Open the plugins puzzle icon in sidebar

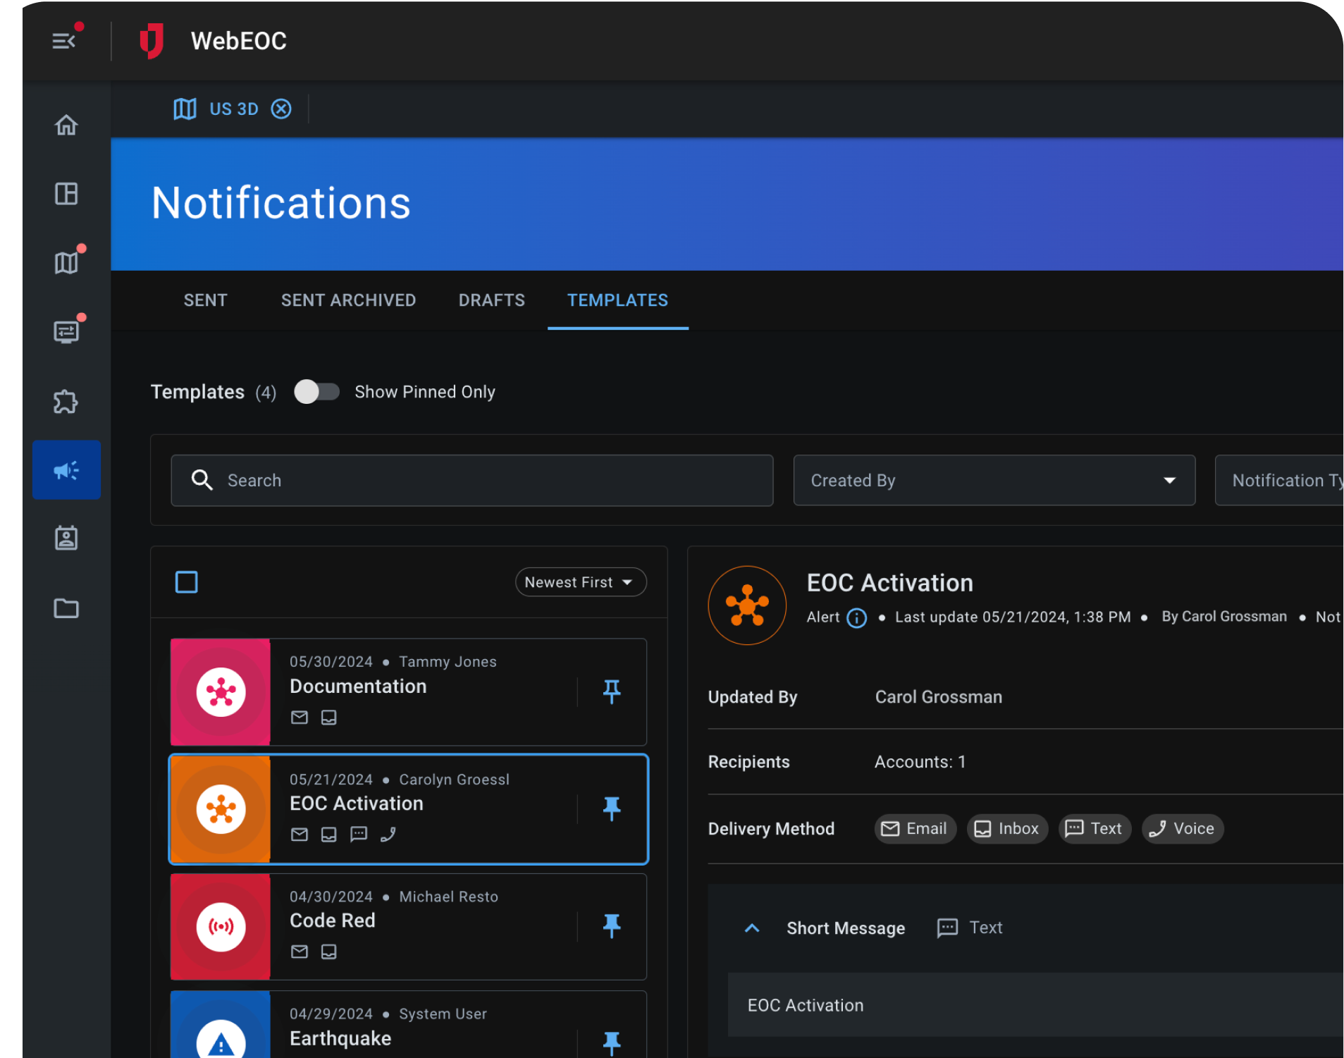66,402
